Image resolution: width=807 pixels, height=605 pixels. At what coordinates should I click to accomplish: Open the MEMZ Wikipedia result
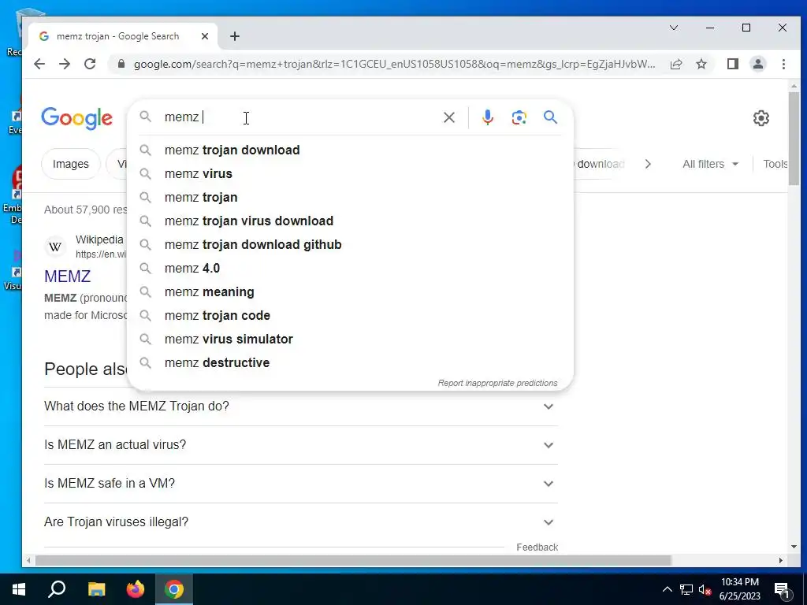68,277
